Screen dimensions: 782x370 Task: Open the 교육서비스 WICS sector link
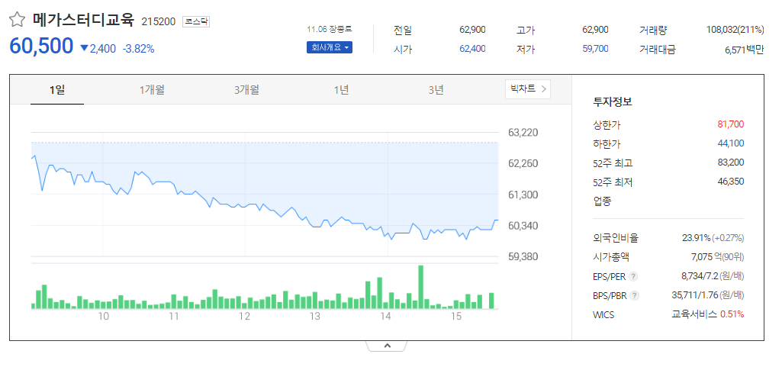point(694,314)
